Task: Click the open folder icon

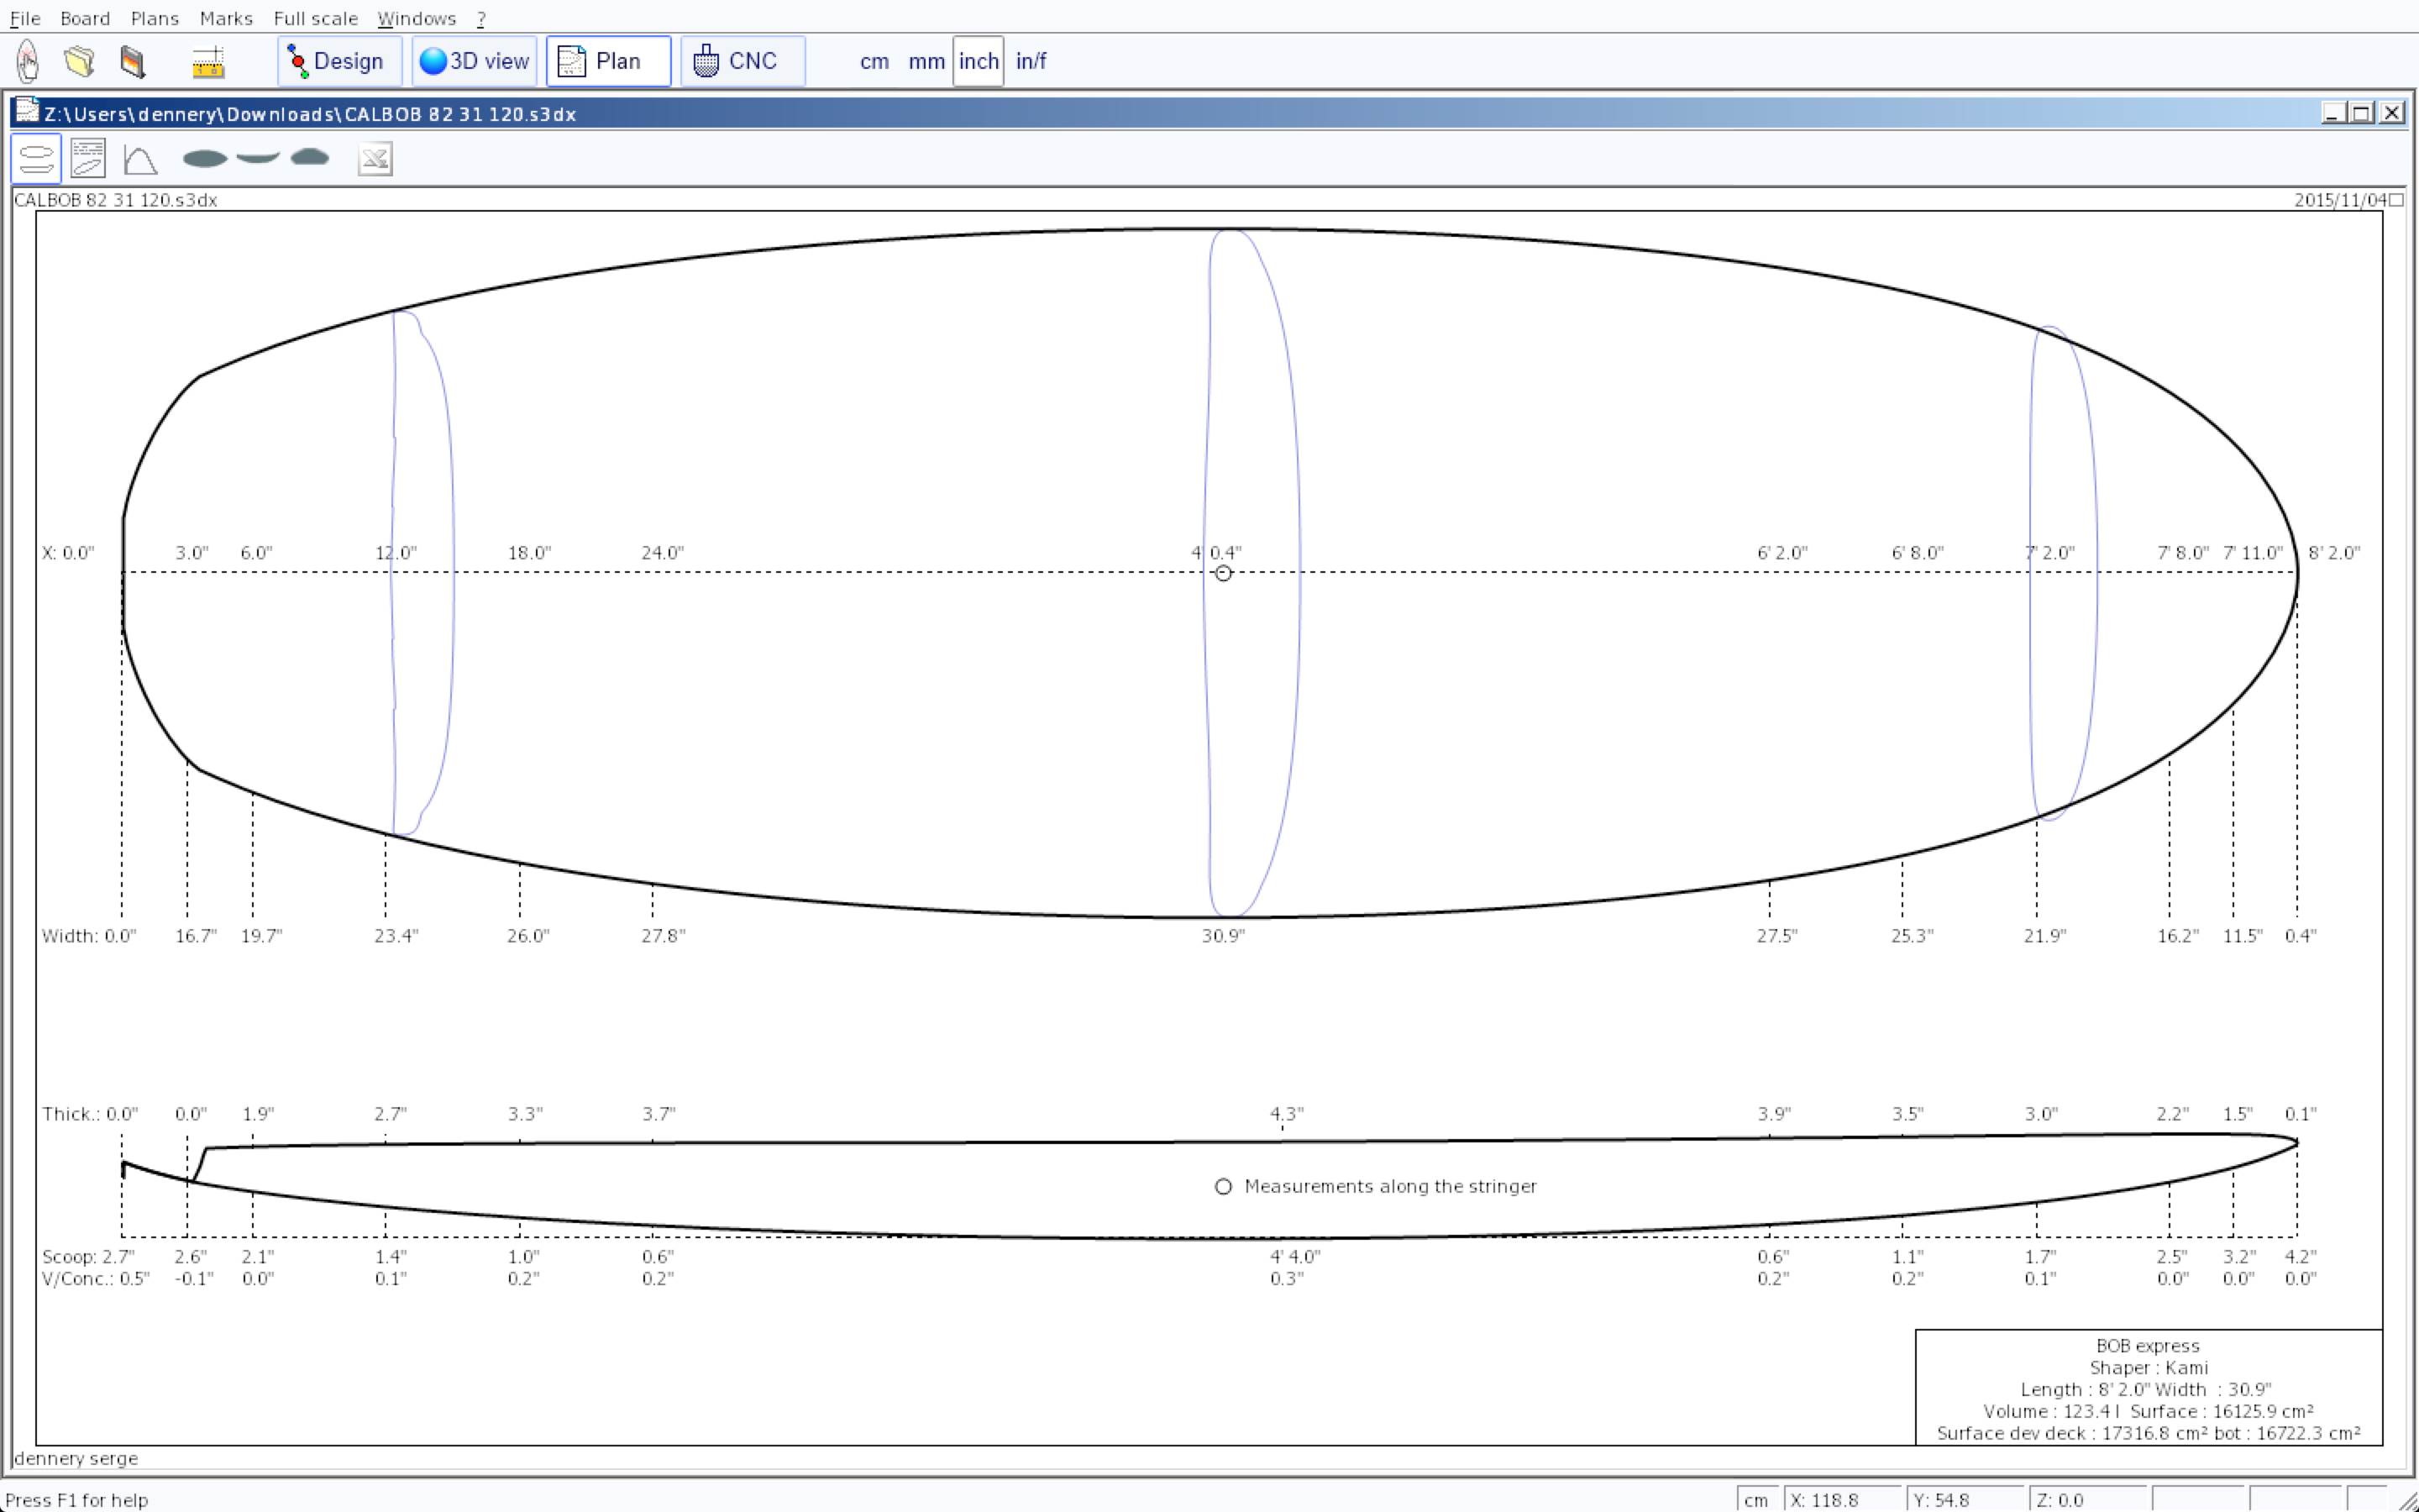Action: tap(79, 61)
